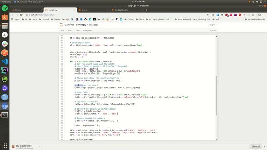The height and width of the screenshot is (150, 267).
Task: Show all applications grid
Action: click(x=5, y=145)
